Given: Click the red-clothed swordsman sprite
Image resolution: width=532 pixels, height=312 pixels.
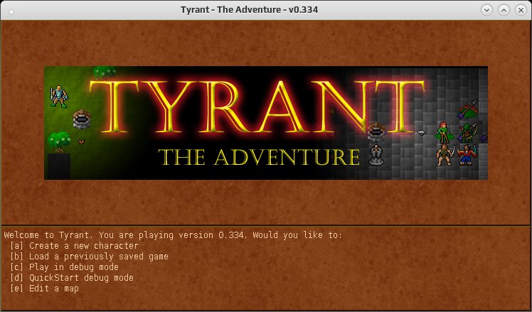Looking at the screenshot, I should tap(467, 155).
